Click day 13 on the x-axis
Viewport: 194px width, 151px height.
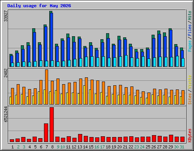point(80,147)
